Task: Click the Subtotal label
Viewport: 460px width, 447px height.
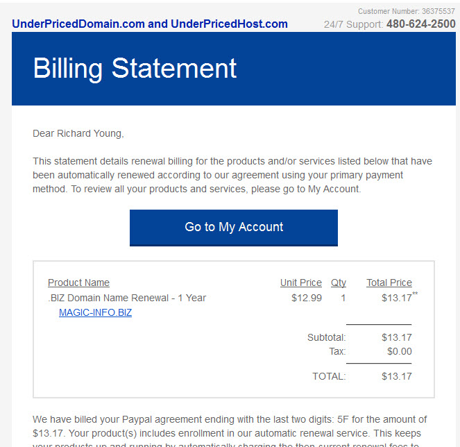Action: (327, 337)
